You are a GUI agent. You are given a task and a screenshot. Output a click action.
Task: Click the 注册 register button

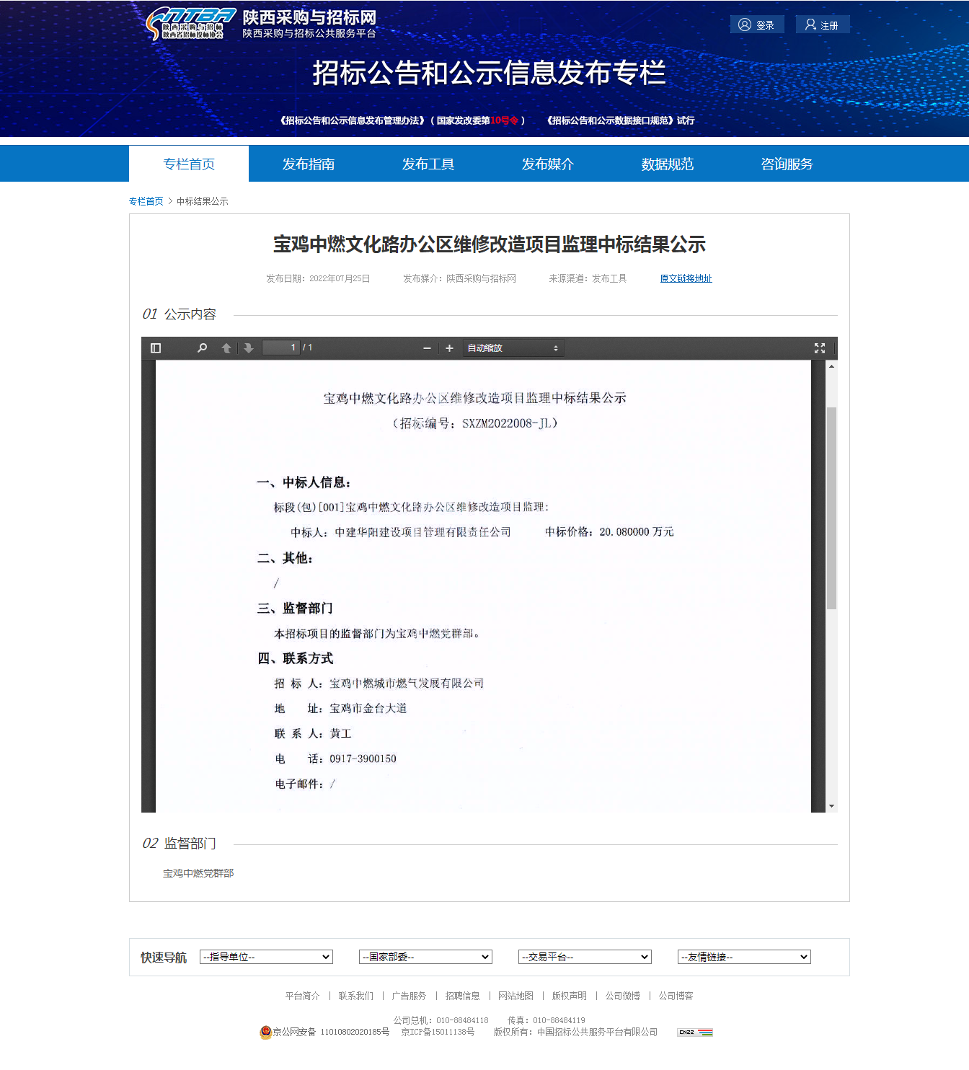(x=823, y=25)
